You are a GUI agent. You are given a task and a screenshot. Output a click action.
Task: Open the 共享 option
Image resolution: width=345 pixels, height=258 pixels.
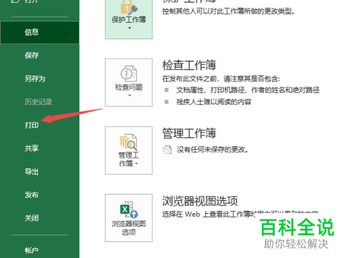(32, 148)
